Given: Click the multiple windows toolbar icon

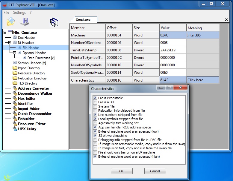Looking at the screenshot, I should pyautogui.click(x=54, y=22).
